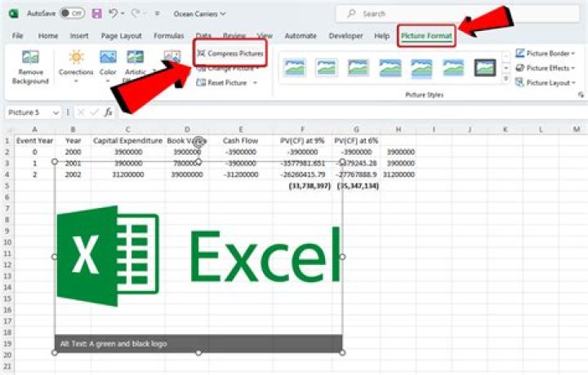Move the Picture Styles gallery up one row
Image resolution: width=588 pixels, height=375 pixels.
click(506, 56)
